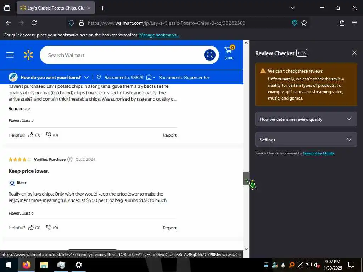View site security lock information
363x272 pixels.
coord(81,23)
